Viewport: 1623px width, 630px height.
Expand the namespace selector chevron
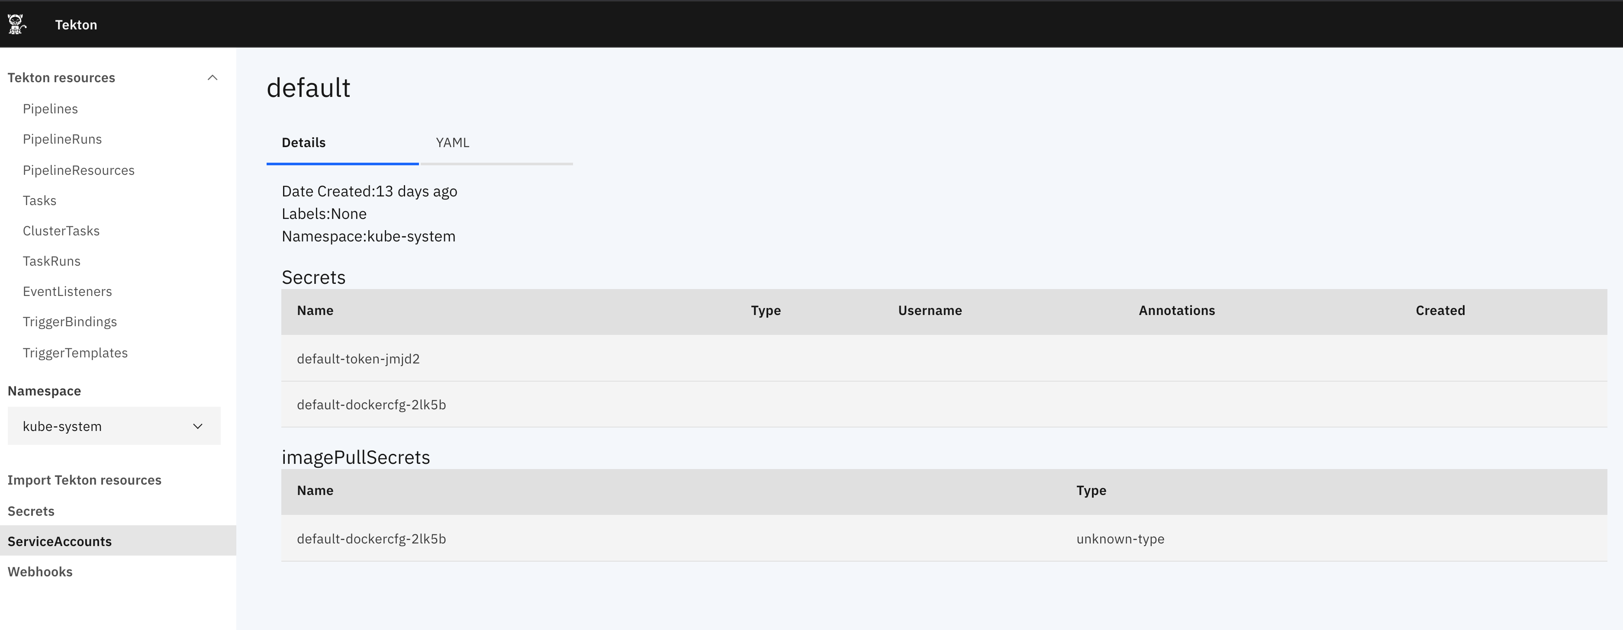[x=197, y=426]
